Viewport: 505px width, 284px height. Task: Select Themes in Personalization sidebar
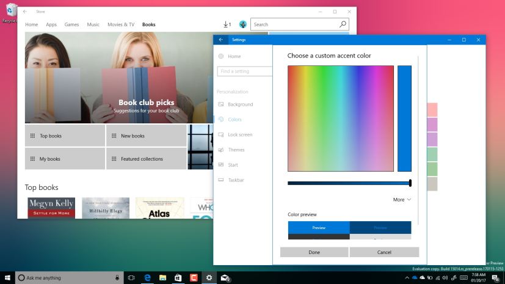tap(236, 150)
